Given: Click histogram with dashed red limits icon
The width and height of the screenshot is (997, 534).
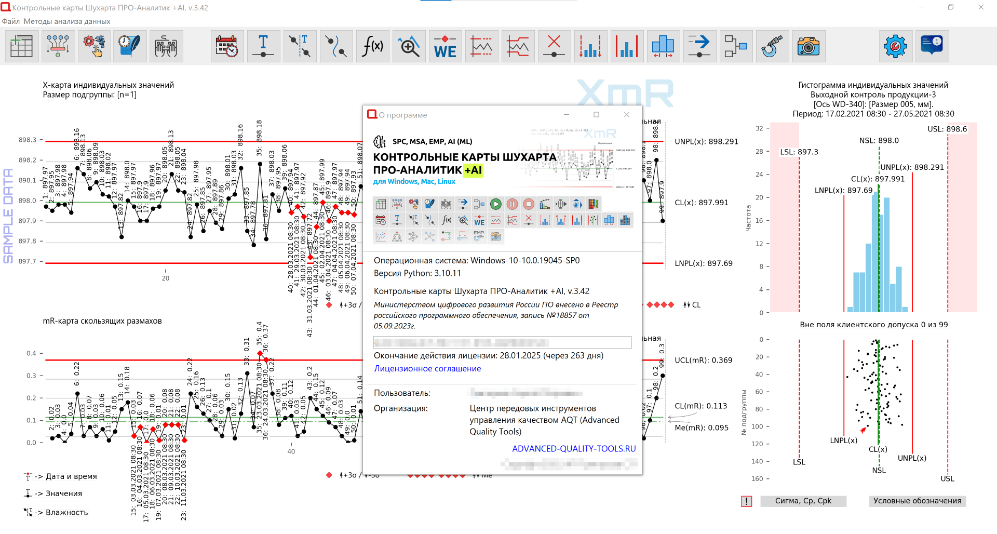Looking at the screenshot, I should pos(590,46).
